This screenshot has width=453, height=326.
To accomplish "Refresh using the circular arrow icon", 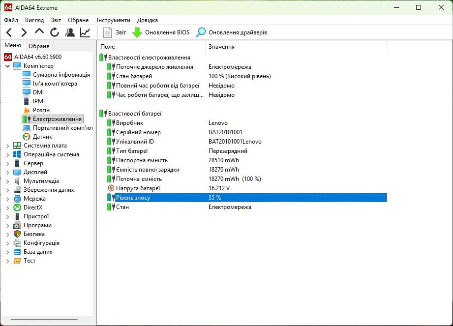I will pos(55,32).
